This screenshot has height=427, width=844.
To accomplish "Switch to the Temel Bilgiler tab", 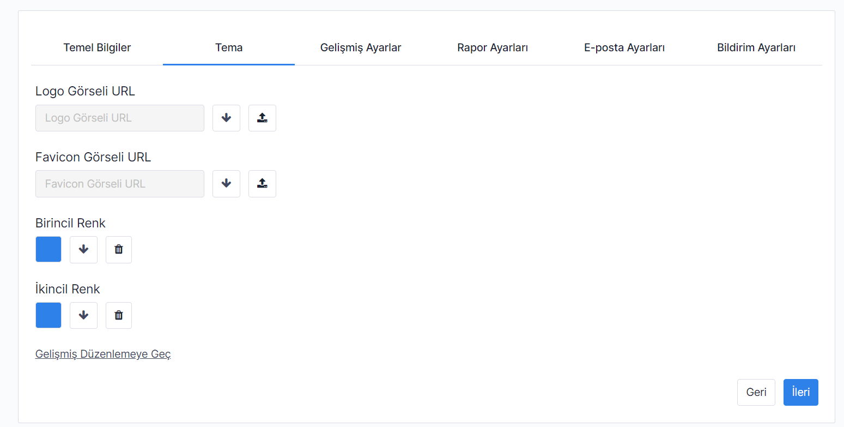I will [x=97, y=48].
